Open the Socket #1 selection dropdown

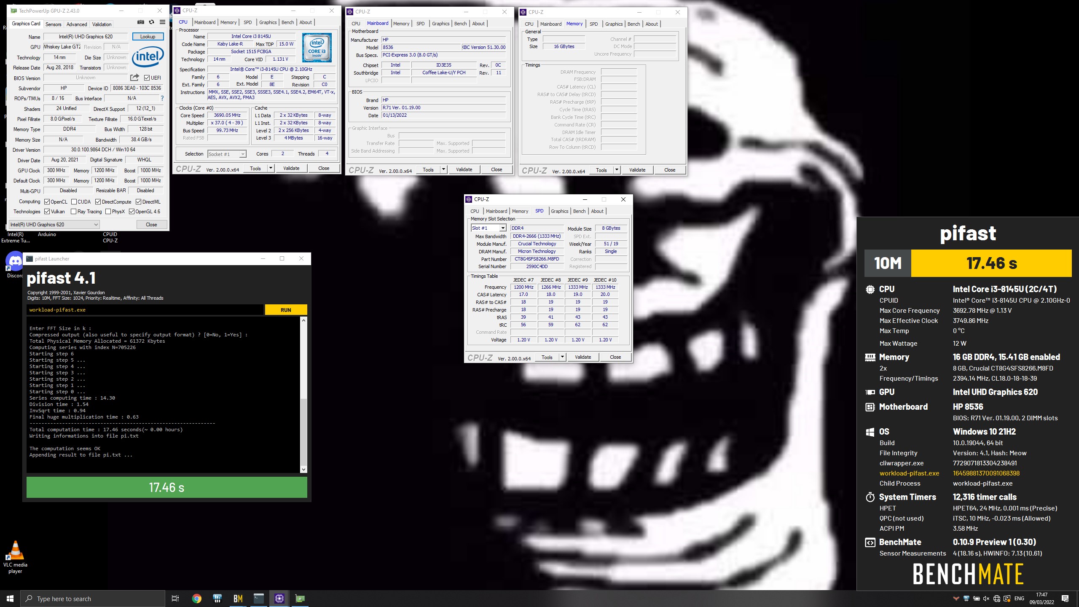point(227,154)
